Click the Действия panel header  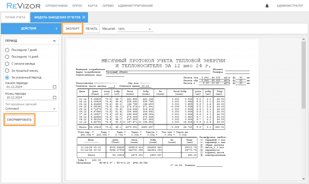pyautogui.click(x=31, y=29)
